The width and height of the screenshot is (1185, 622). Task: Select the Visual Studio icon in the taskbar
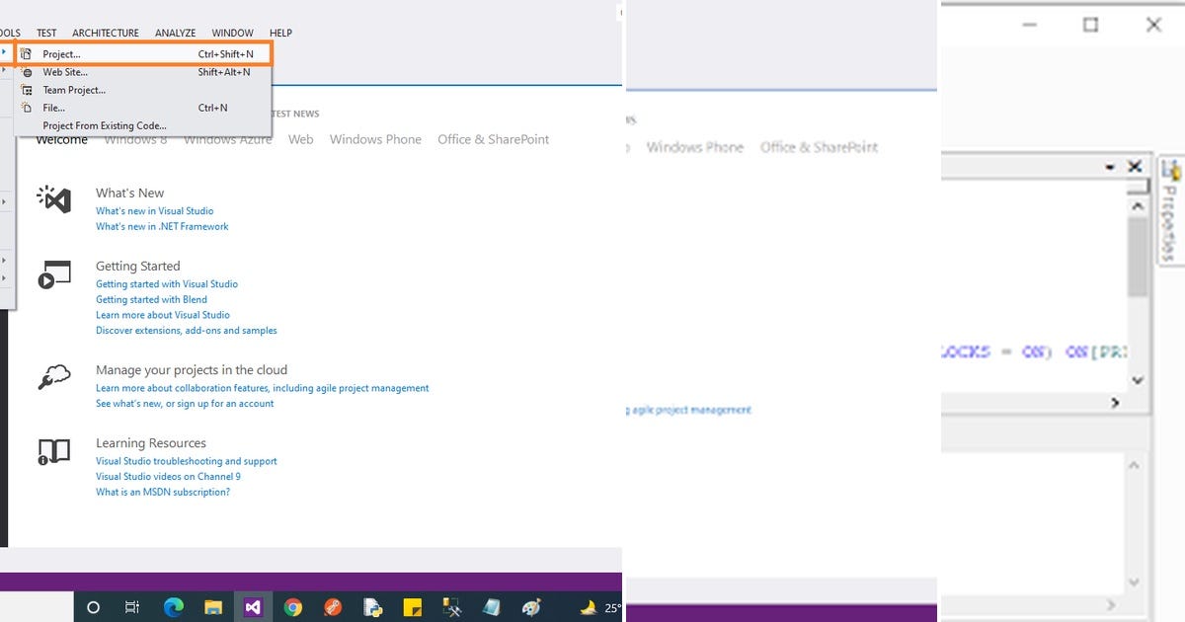click(x=253, y=606)
